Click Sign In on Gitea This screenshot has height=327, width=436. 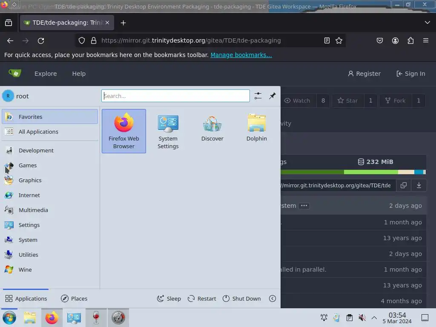click(411, 74)
